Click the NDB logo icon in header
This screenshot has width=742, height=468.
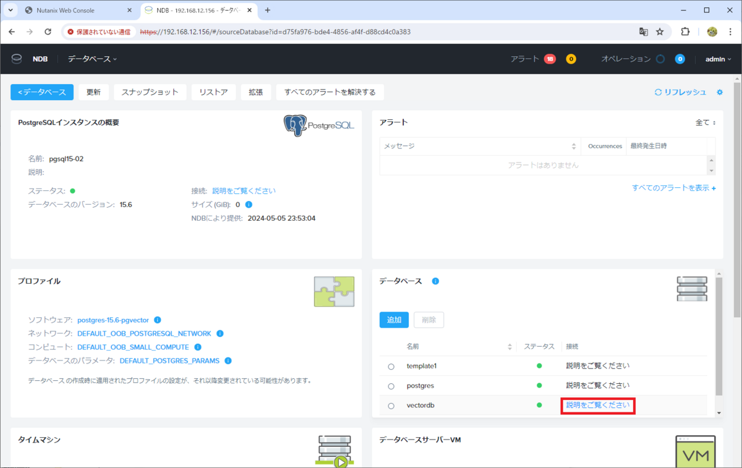16,59
